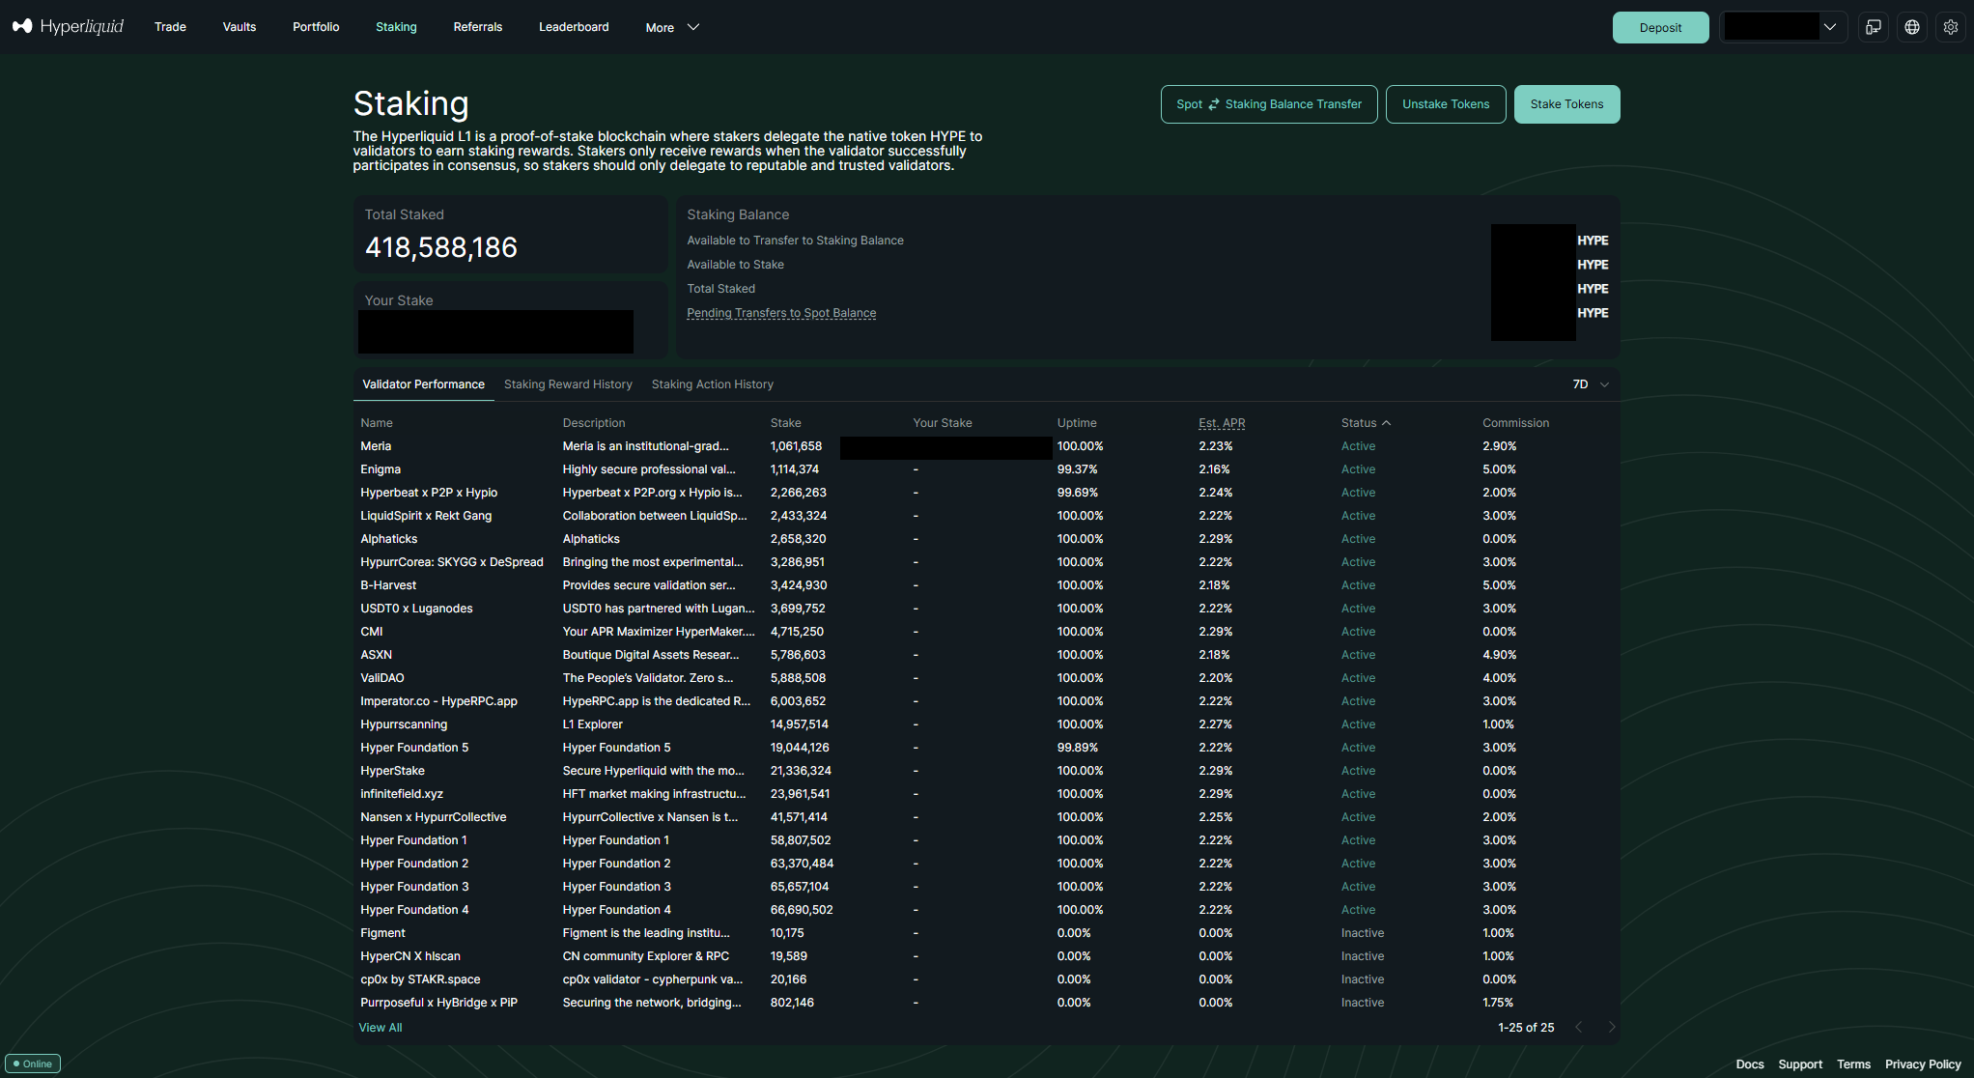Open the Vaults page
1974x1078 pixels.
(x=240, y=27)
